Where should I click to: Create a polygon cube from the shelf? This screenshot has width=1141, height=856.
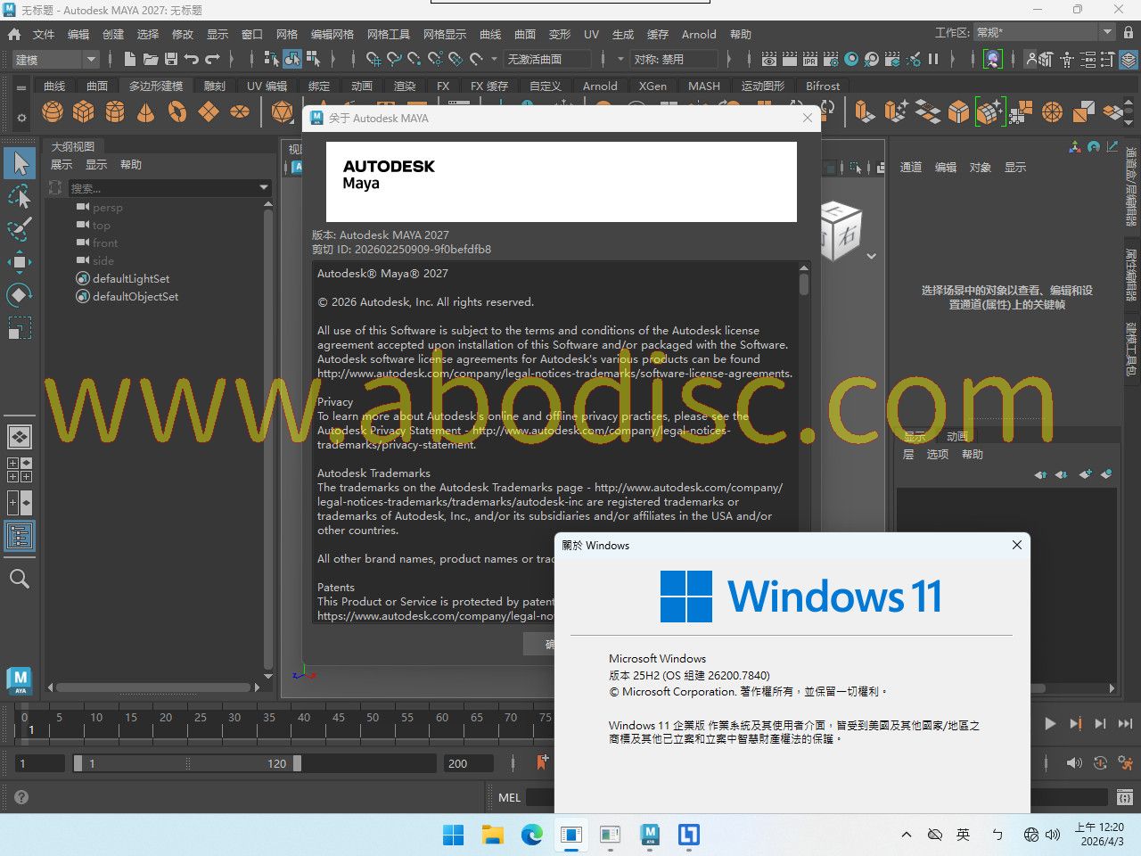coord(84,112)
